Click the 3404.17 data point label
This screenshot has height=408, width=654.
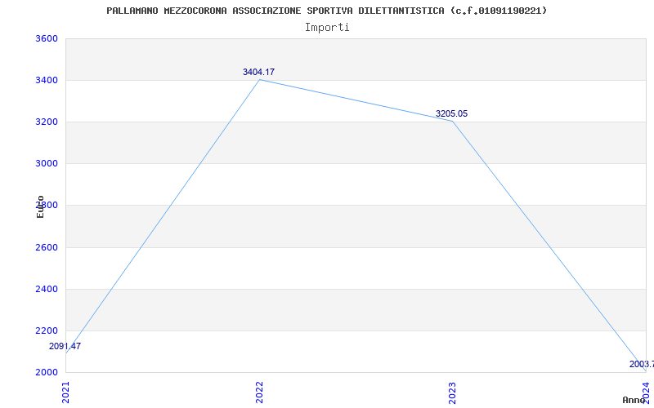[x=258, y=72]
